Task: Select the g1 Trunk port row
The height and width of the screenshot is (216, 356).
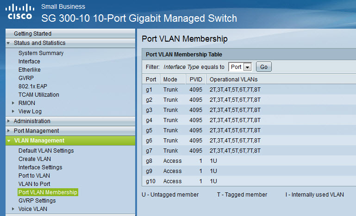Action: click(249, 90)
